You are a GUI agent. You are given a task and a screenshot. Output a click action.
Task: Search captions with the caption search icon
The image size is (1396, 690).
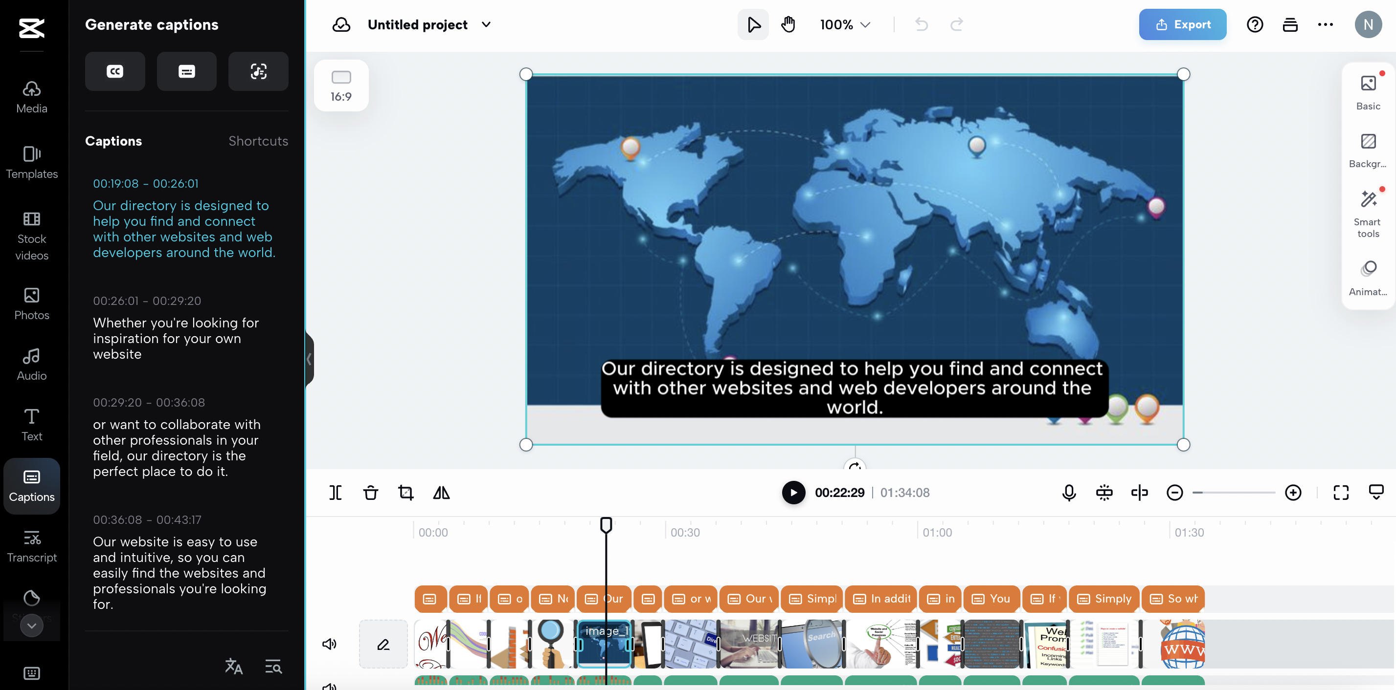(273, 666)
